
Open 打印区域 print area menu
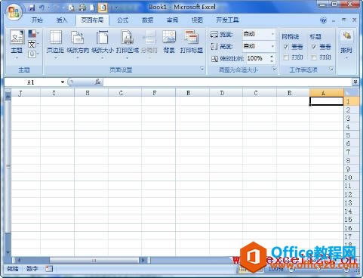(x=128, y=45)
